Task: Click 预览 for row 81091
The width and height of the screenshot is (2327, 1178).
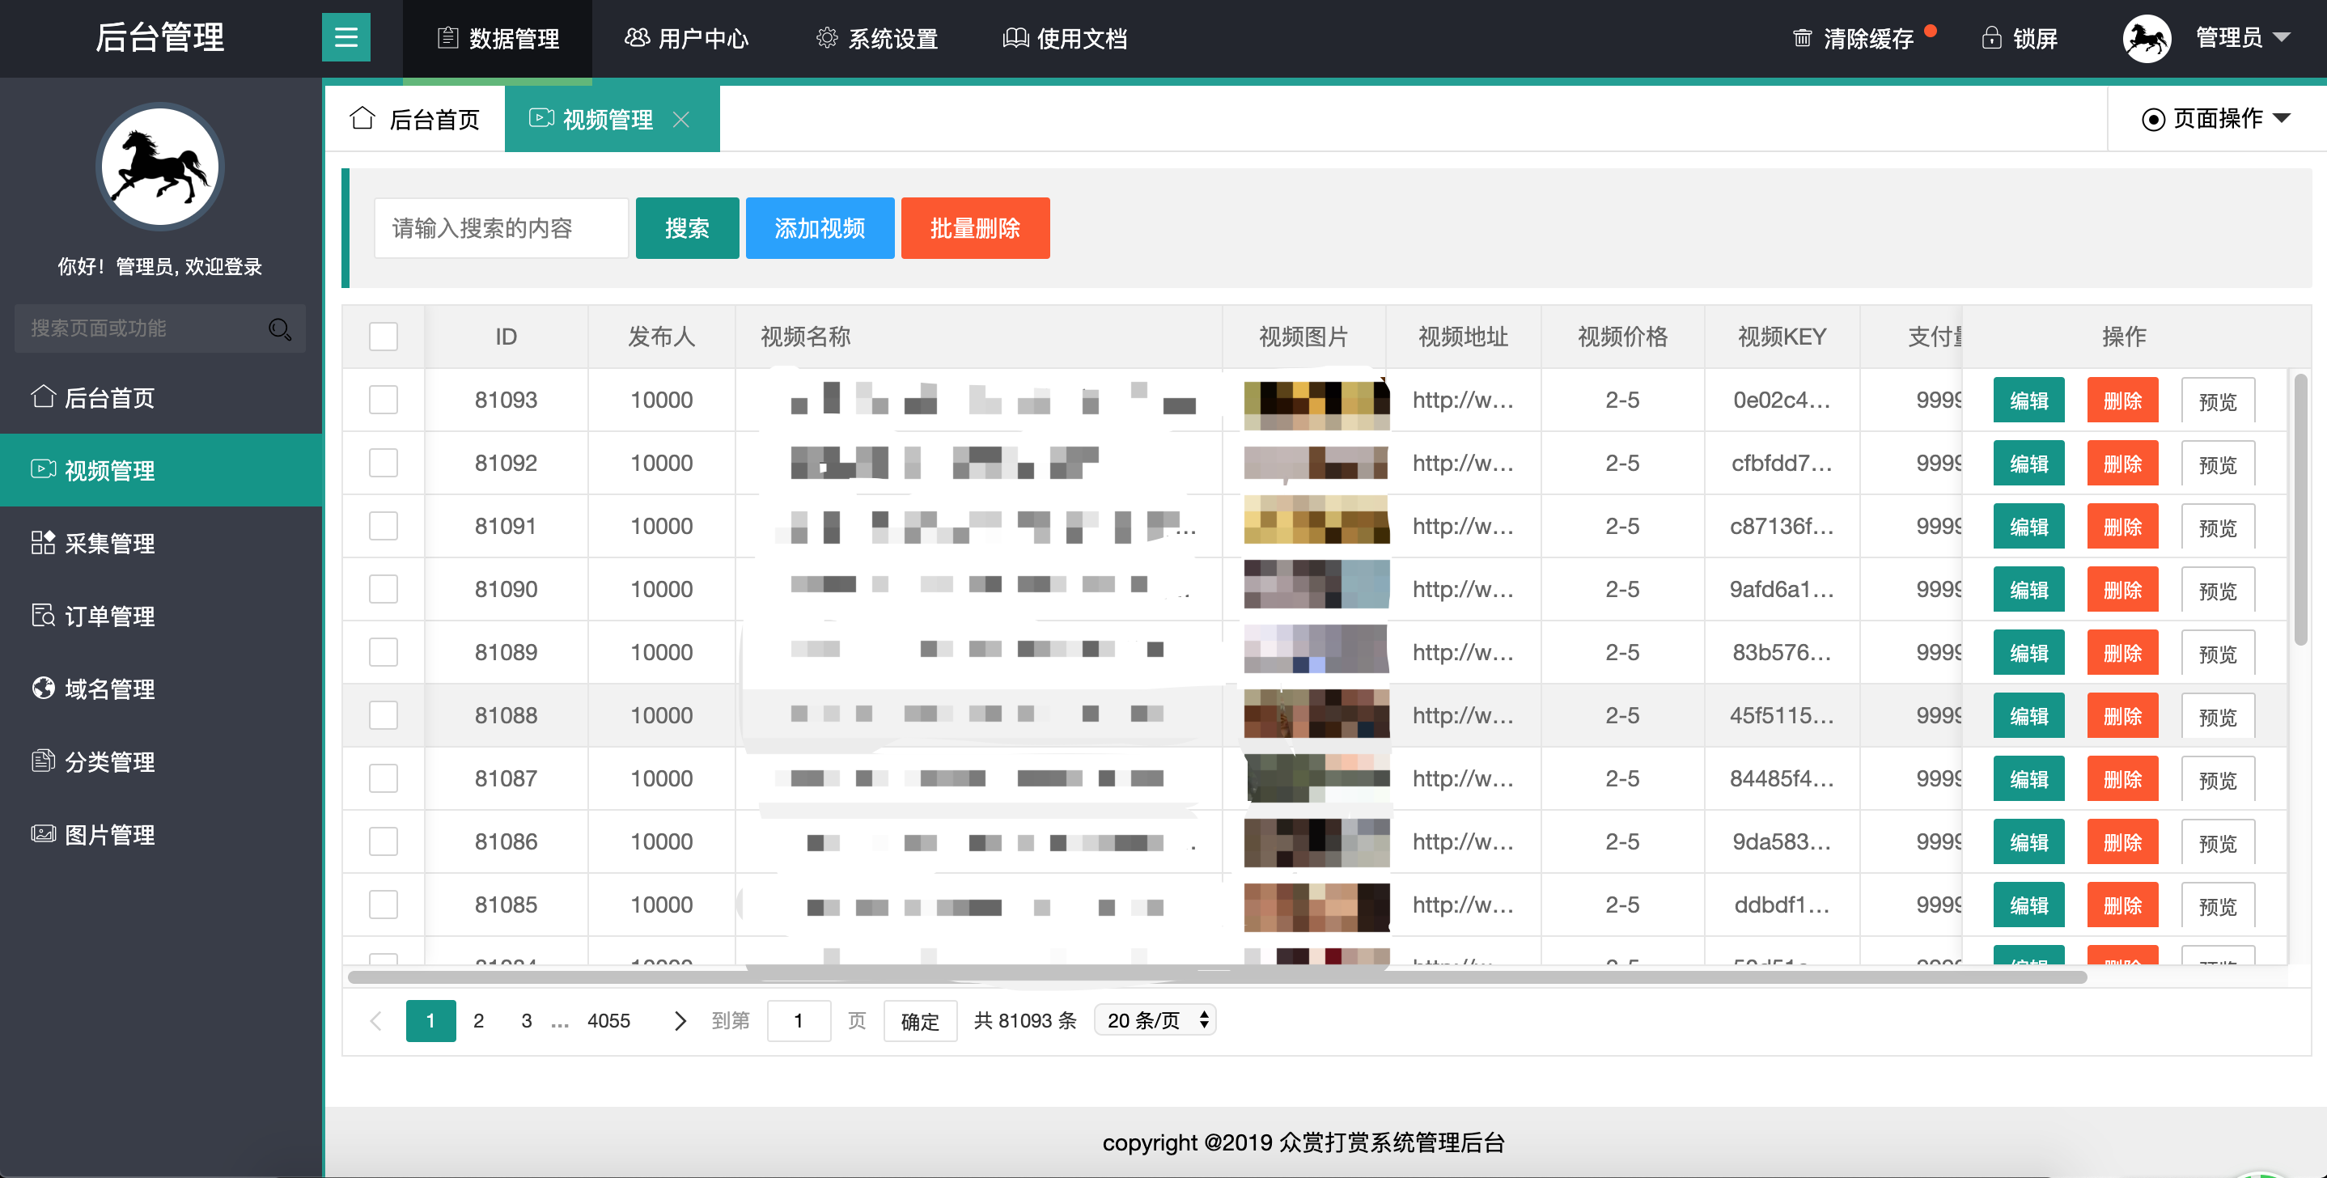Action: coord(2218,527)
